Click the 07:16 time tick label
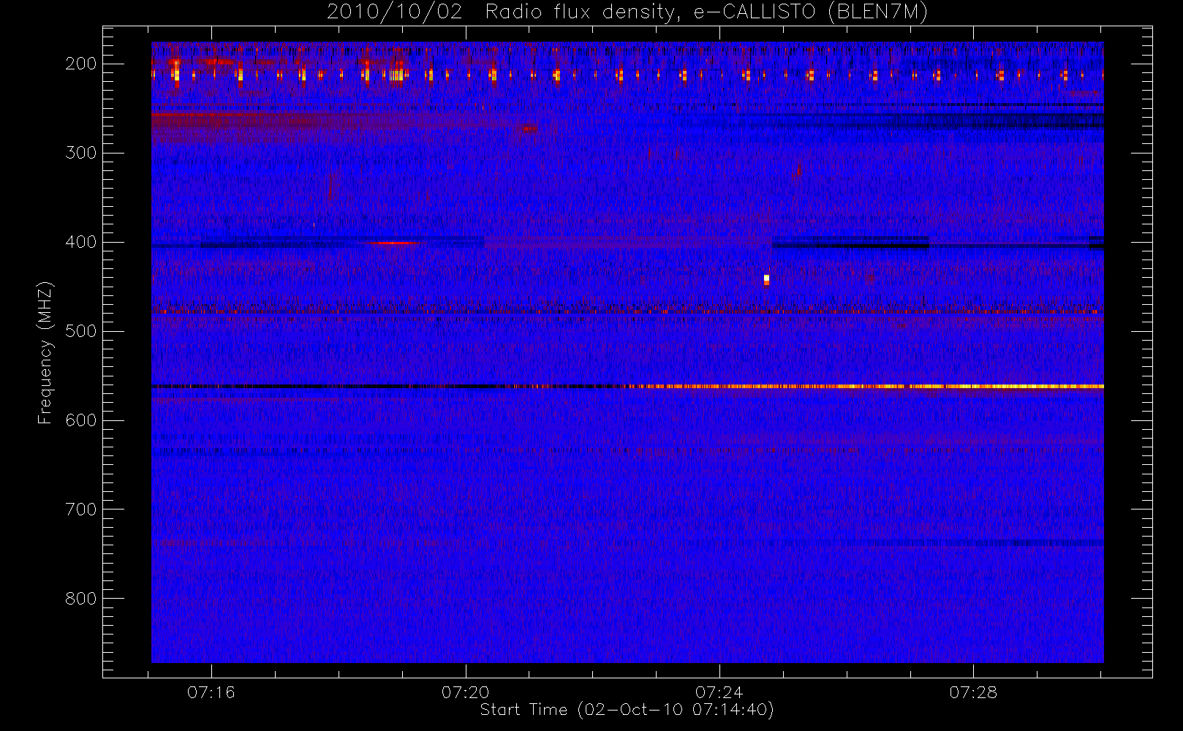The image size is (1183, 731). click(x=211, y=692)
